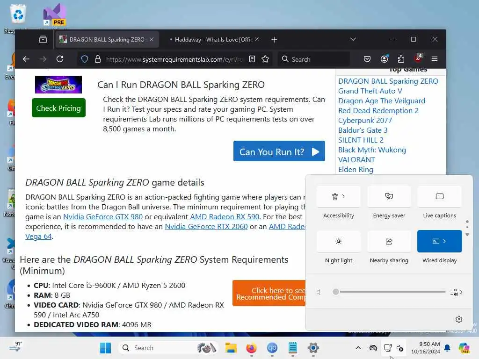Open a new tab with plus button
The height and width of the screenshot is (359, 479).
coord(274,40)
